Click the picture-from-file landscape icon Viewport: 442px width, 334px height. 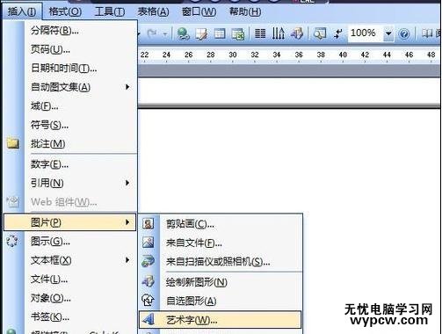(148, 243)
